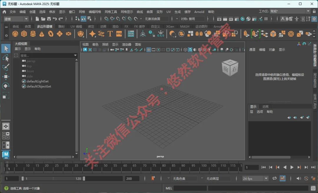Viewport: 318px width, 193px height.
Task: Create a polygon disc from shelf
Action: coord(69,34)
